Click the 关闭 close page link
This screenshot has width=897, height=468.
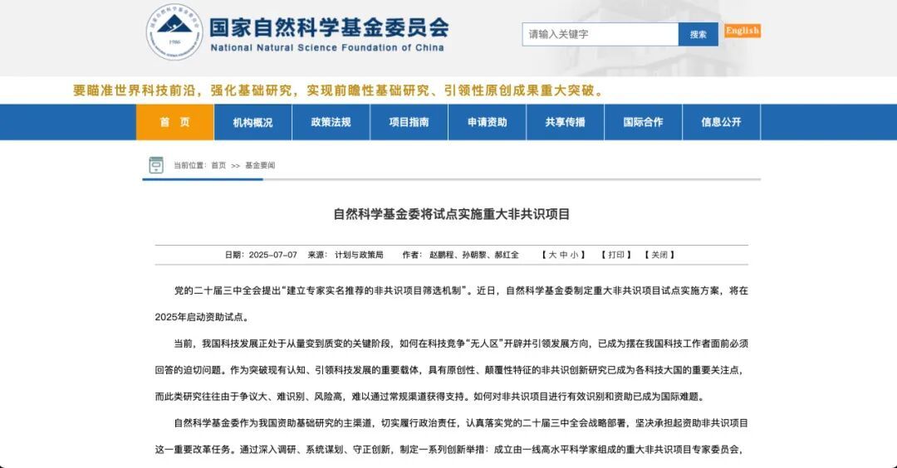(659, 255)
